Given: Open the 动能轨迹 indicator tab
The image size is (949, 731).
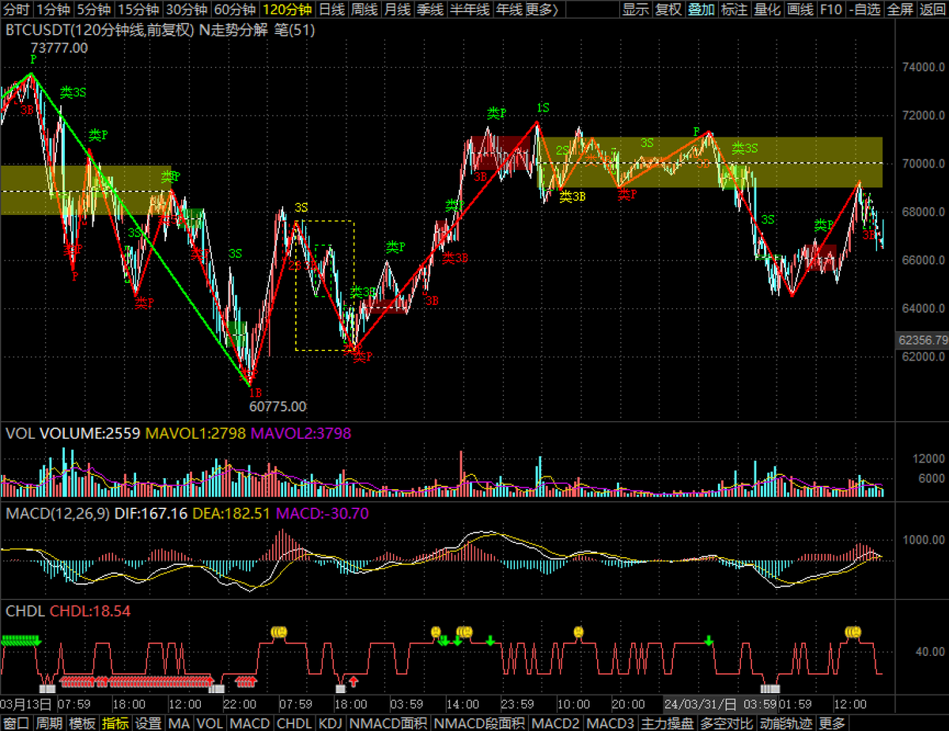Looking at the screenshot, I should point(787,723).
